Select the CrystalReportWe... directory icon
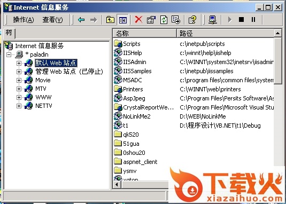Viewport: 286px width, 204px height. (118, 107)
